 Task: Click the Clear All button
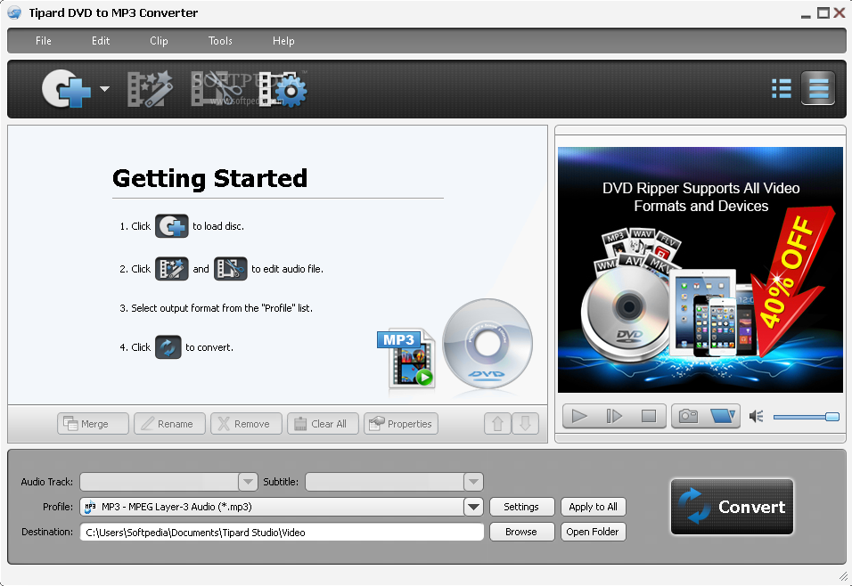(323, 424)
